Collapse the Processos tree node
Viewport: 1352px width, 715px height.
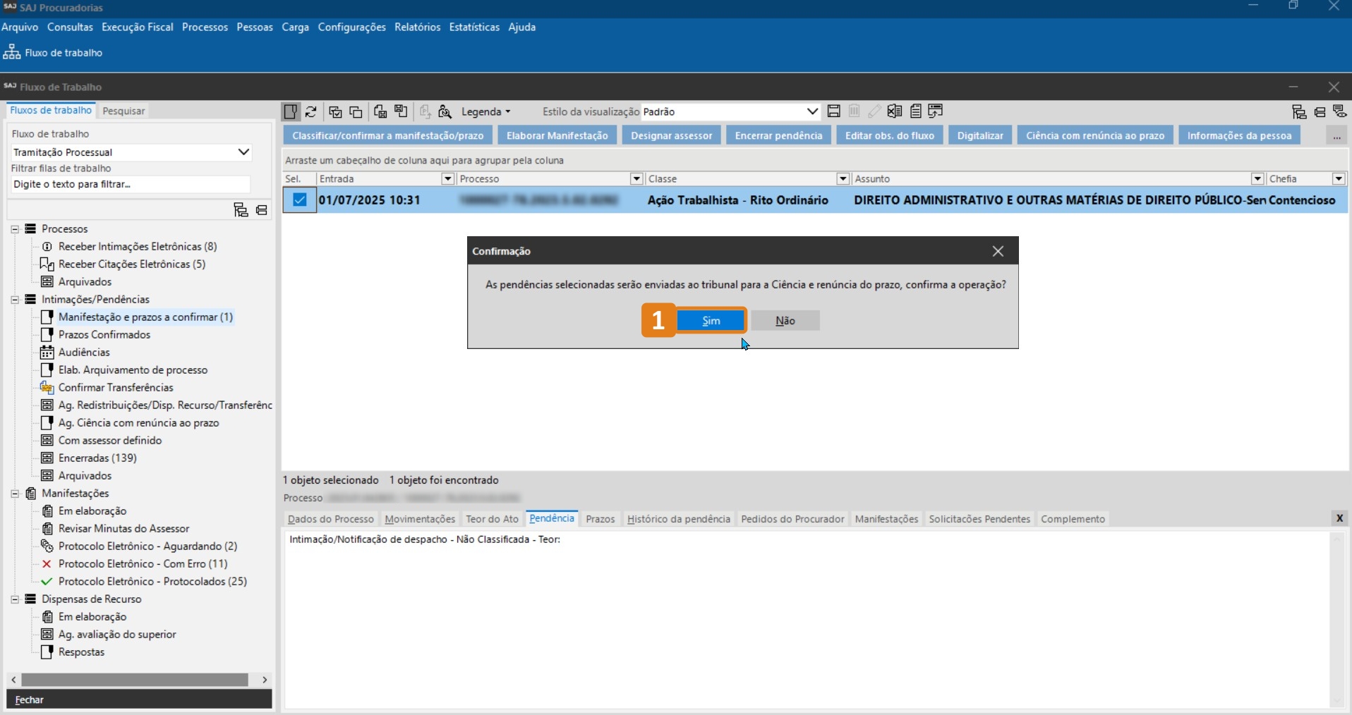pyautogui.click(x=15, y=228)
